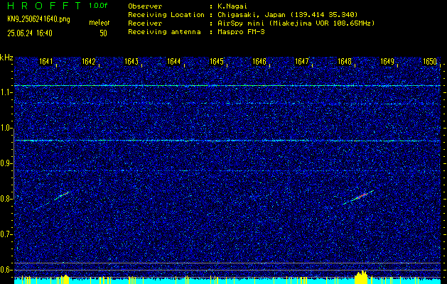
Task: Select the observer name K.Nagai
Action: pyautogui.click(x=232, y=6)
